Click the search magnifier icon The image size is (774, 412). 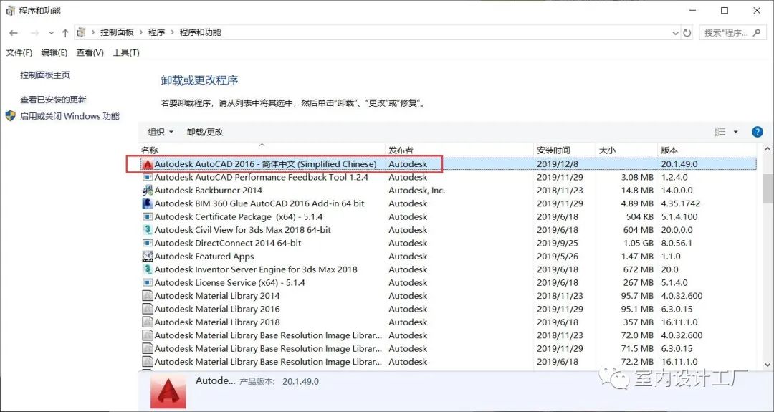pos(758,32)
